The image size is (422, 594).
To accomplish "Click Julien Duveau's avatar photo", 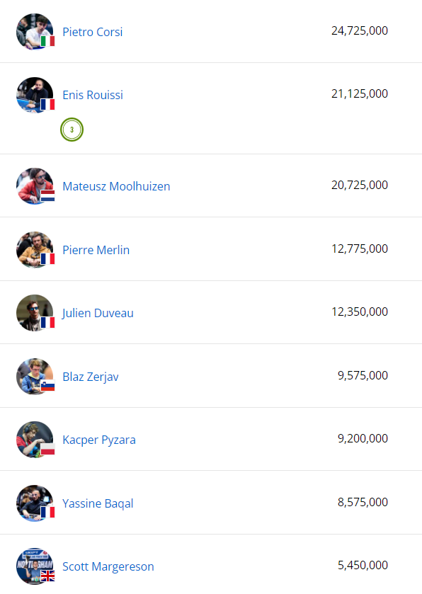I will click(x=35, y=313).
